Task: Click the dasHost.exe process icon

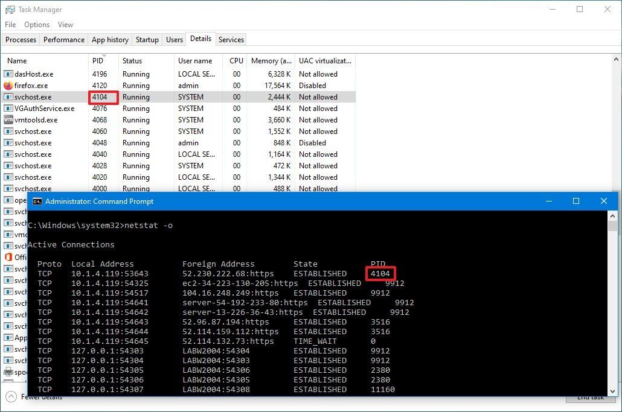Action: tap(8, 74)
